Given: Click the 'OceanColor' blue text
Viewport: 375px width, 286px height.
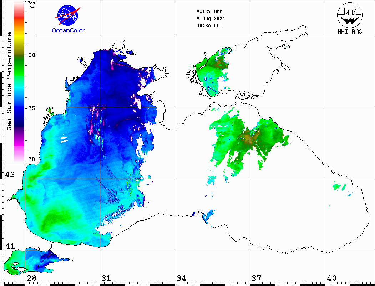Looking at the screenshot, I should (69, 30).
